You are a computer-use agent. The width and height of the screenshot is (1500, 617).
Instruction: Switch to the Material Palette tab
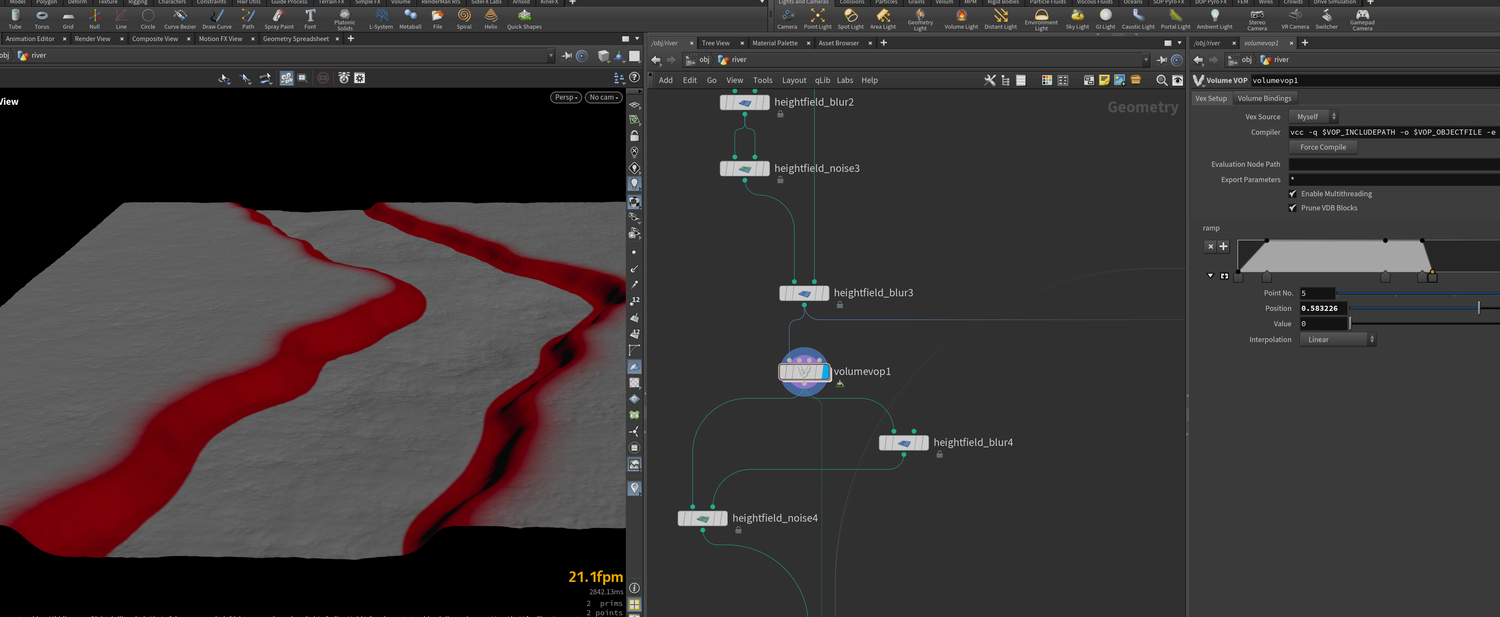774,43
